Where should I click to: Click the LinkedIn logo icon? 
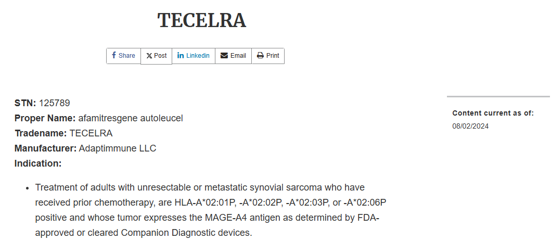(x=181, y=55)
